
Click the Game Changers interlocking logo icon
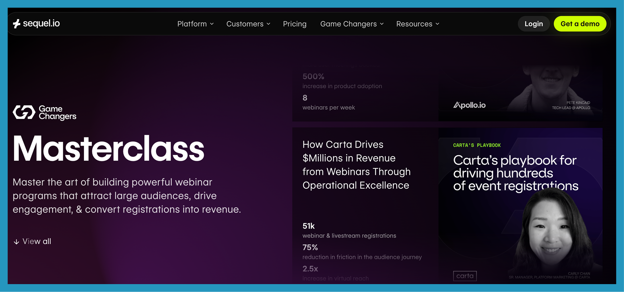[24, 112]
